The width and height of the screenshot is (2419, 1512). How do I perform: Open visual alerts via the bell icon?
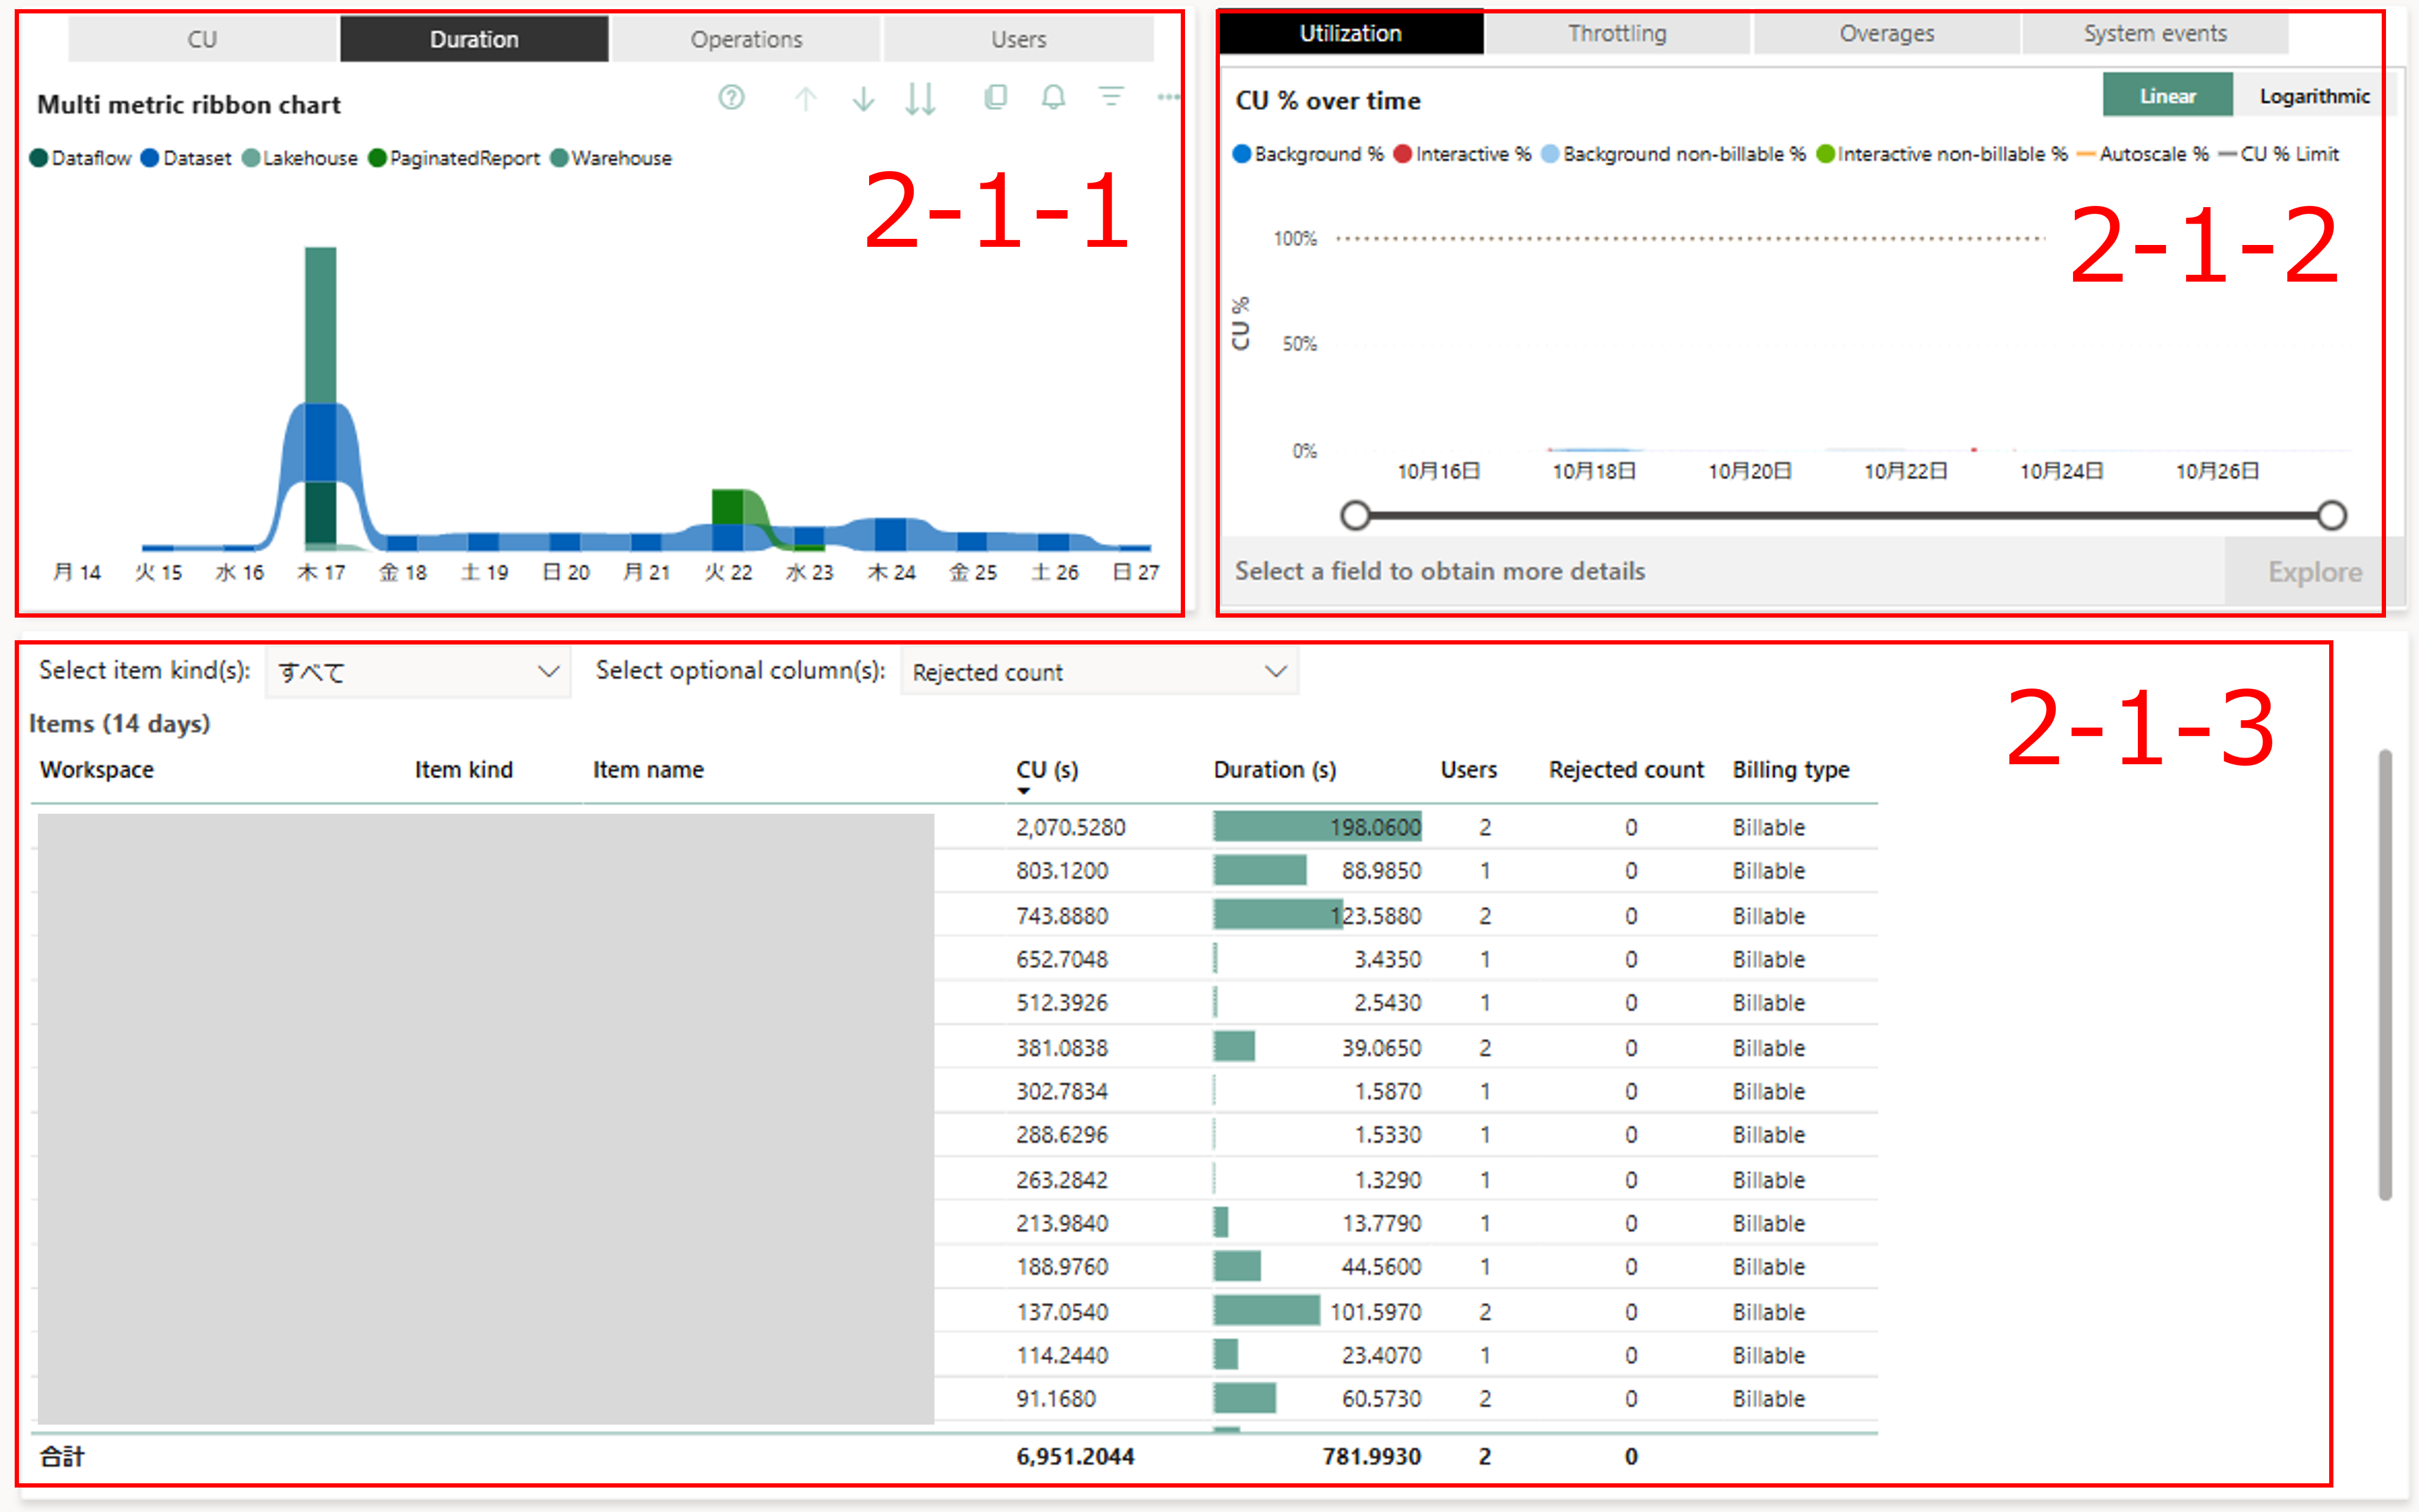1052,98
